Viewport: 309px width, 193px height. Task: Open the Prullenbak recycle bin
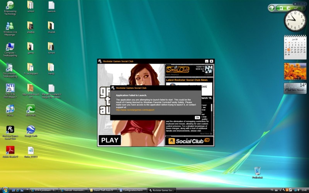tap(257, 173)
